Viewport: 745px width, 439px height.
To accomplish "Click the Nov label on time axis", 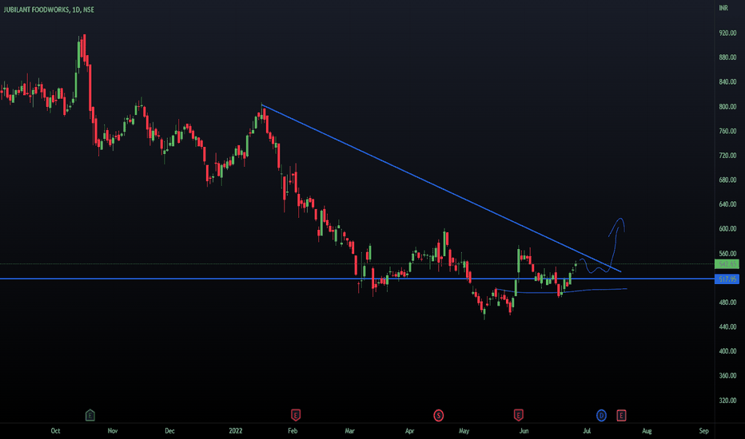I will click(113, 431).
